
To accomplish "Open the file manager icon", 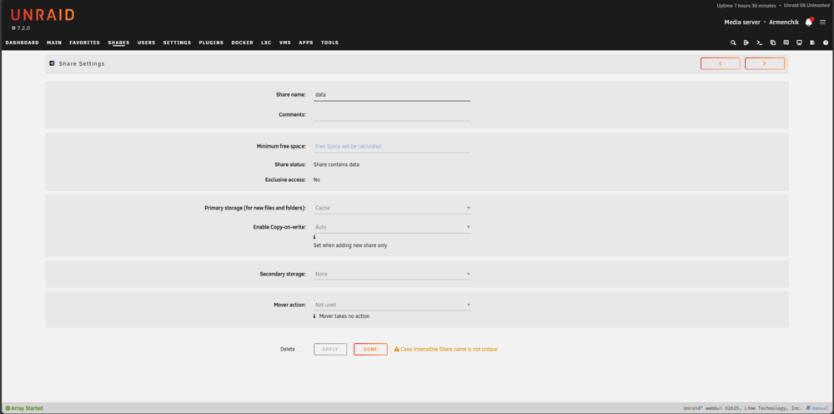I will pos(773,43).
